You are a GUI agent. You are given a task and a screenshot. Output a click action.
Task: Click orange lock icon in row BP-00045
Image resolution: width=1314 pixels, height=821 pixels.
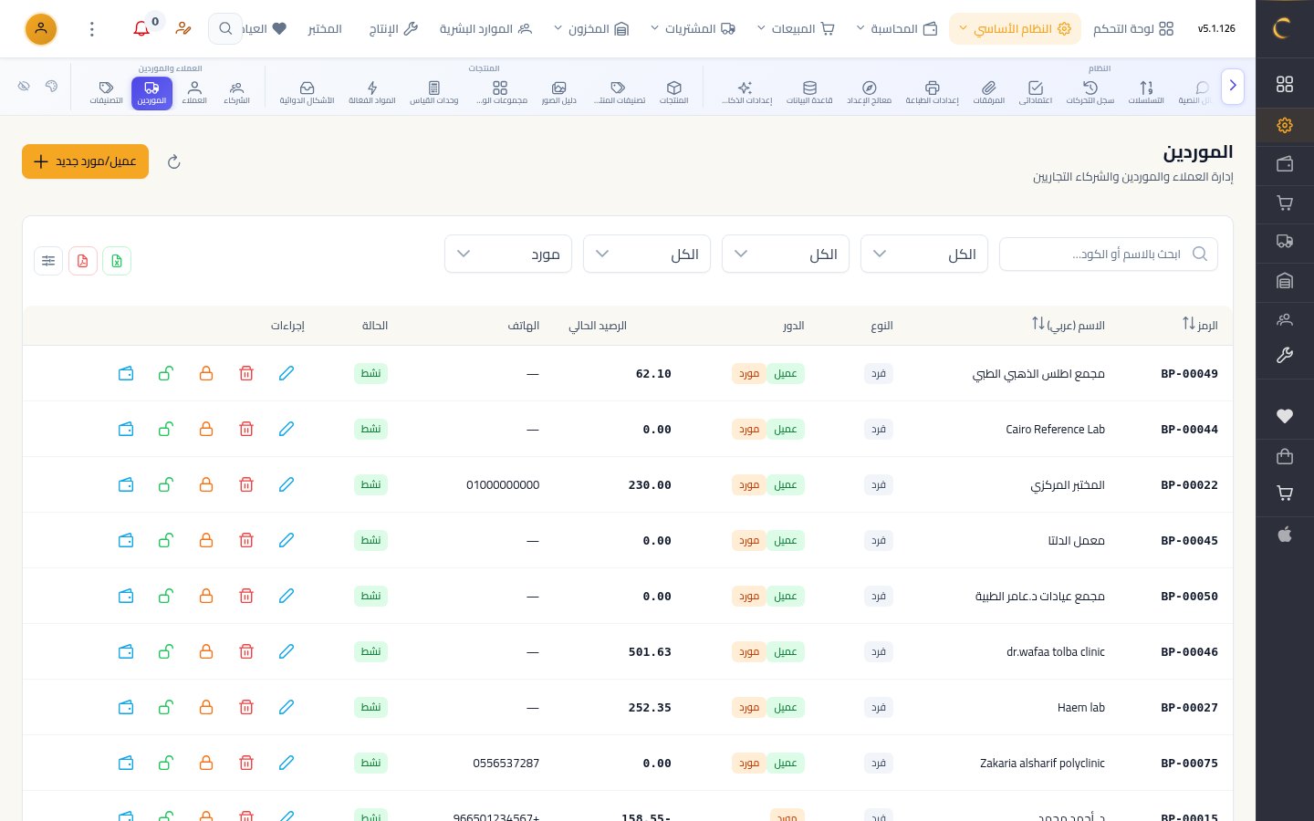(206, 540)
